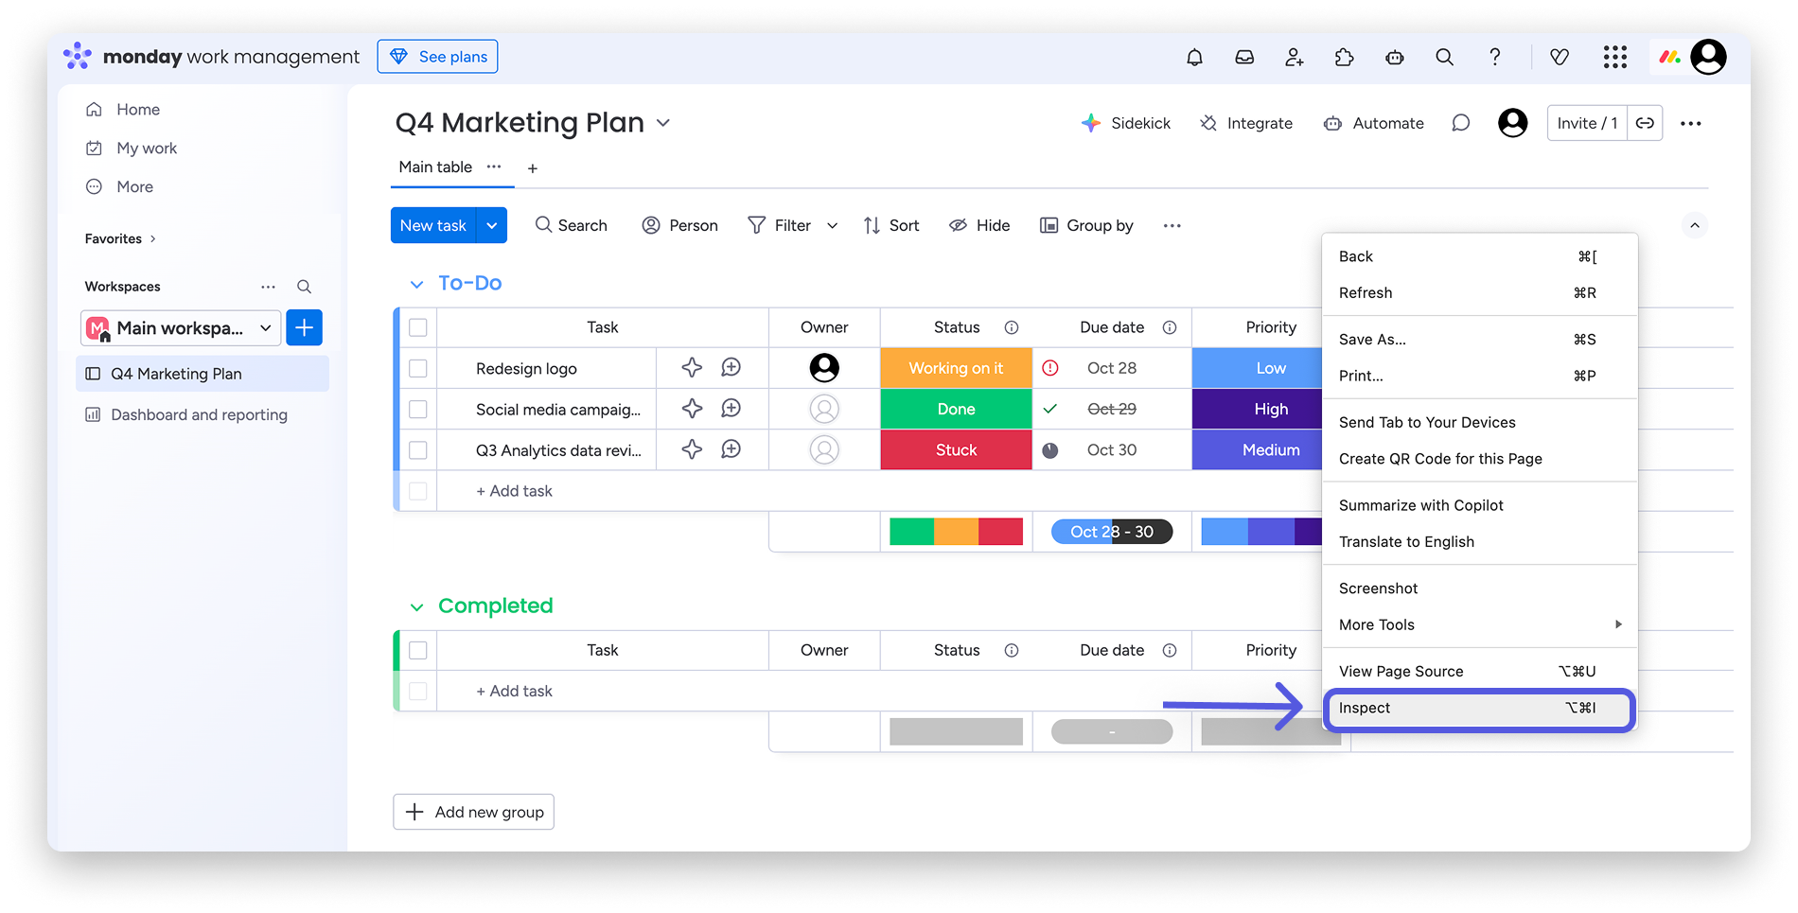
Task: Click Add new group button
Action: click(x=473, y=812)
